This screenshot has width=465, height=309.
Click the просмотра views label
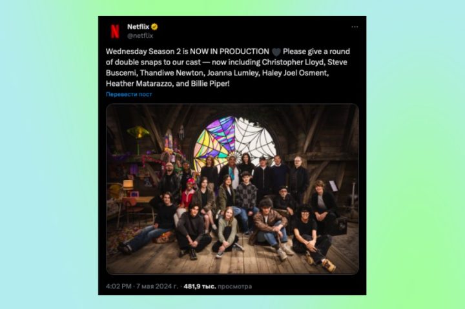click(x=235, y=286)
